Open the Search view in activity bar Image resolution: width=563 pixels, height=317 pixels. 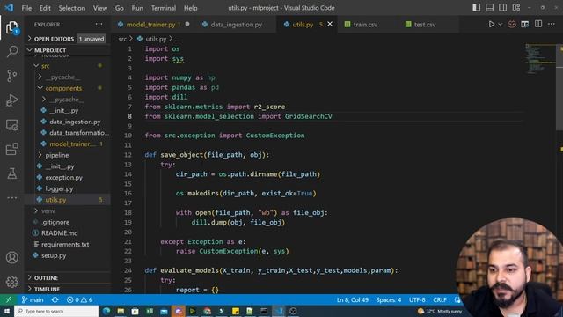pyautogui.click(x=11, y=51)
